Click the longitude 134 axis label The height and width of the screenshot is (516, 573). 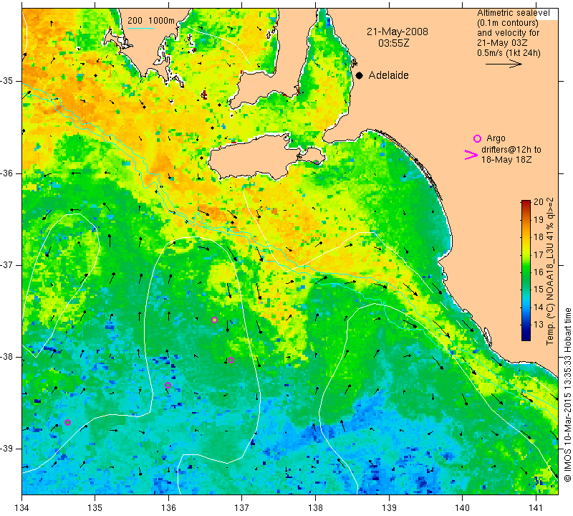tap(22, 508)
